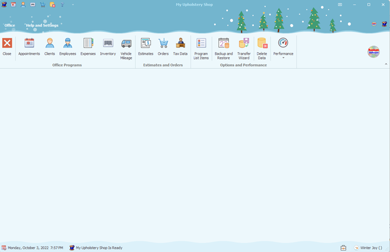
Task: Click the Delete Data icon
Action: coord(262,48)
